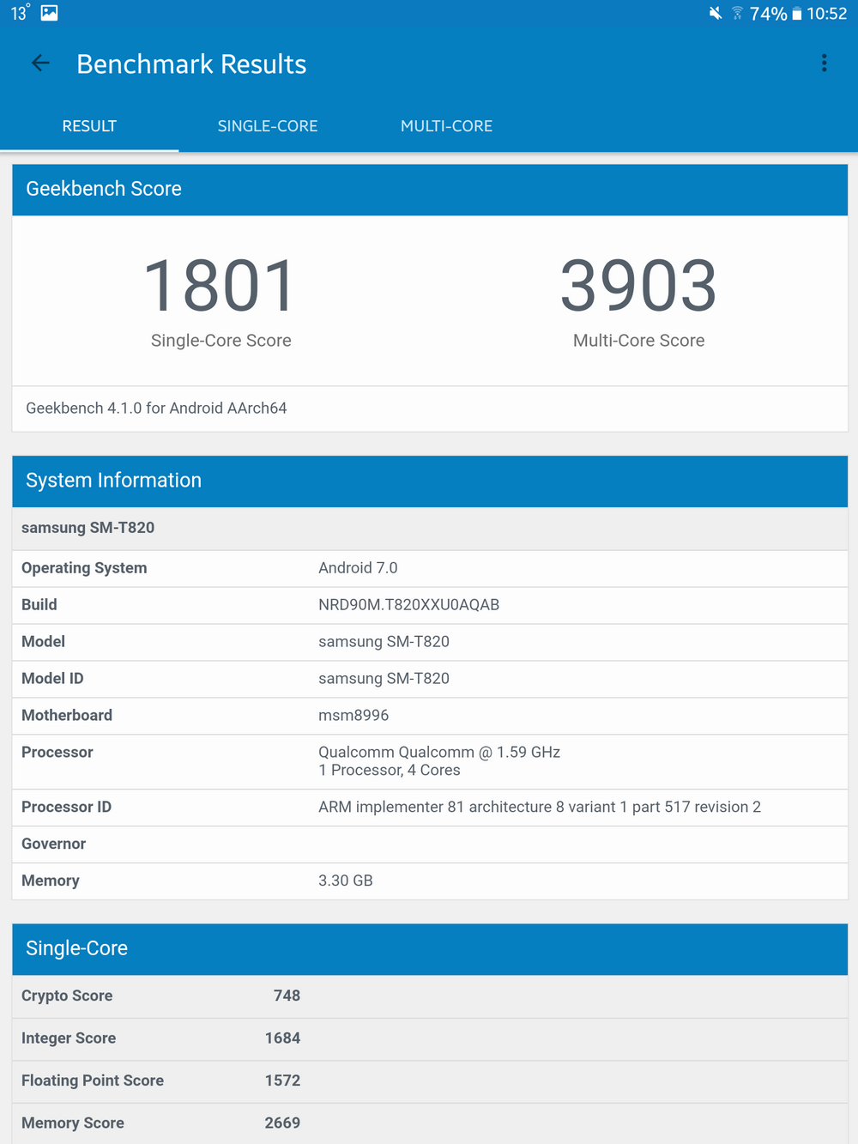Tap Qualcomm Qualcomm @ 1.59 GHz value
Screen dimensions: 858x1144
point(439,753)
